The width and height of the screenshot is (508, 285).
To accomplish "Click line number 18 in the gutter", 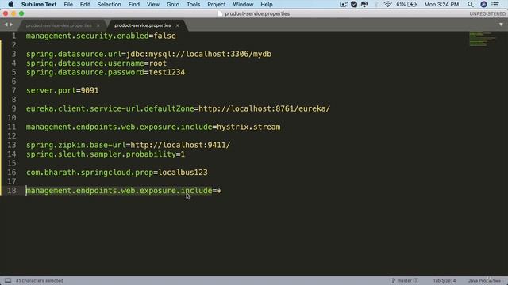I will 12,191.
